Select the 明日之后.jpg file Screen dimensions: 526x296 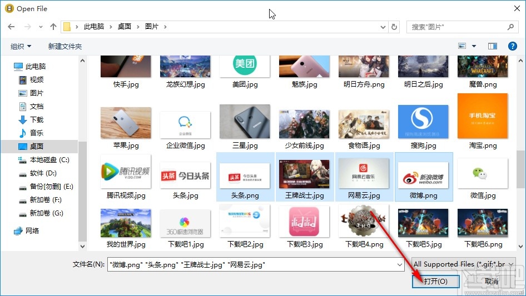click(423, 72)
